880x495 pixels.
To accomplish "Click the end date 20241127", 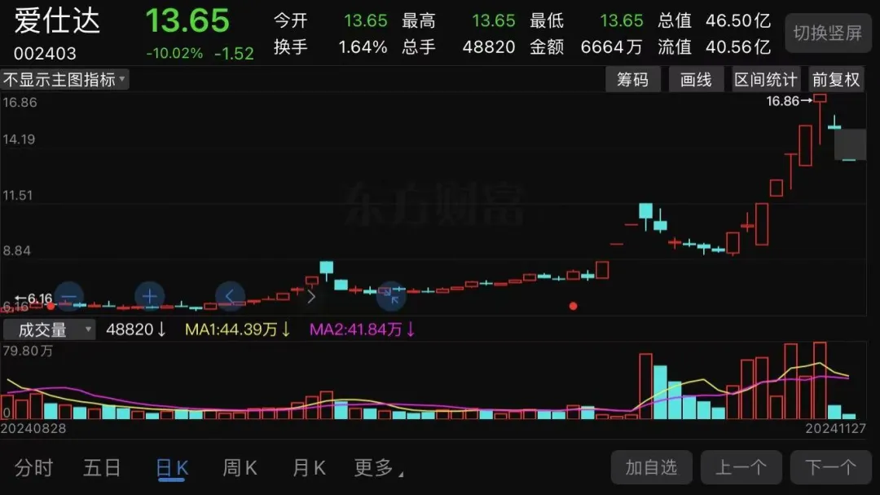I will (836, 429).
